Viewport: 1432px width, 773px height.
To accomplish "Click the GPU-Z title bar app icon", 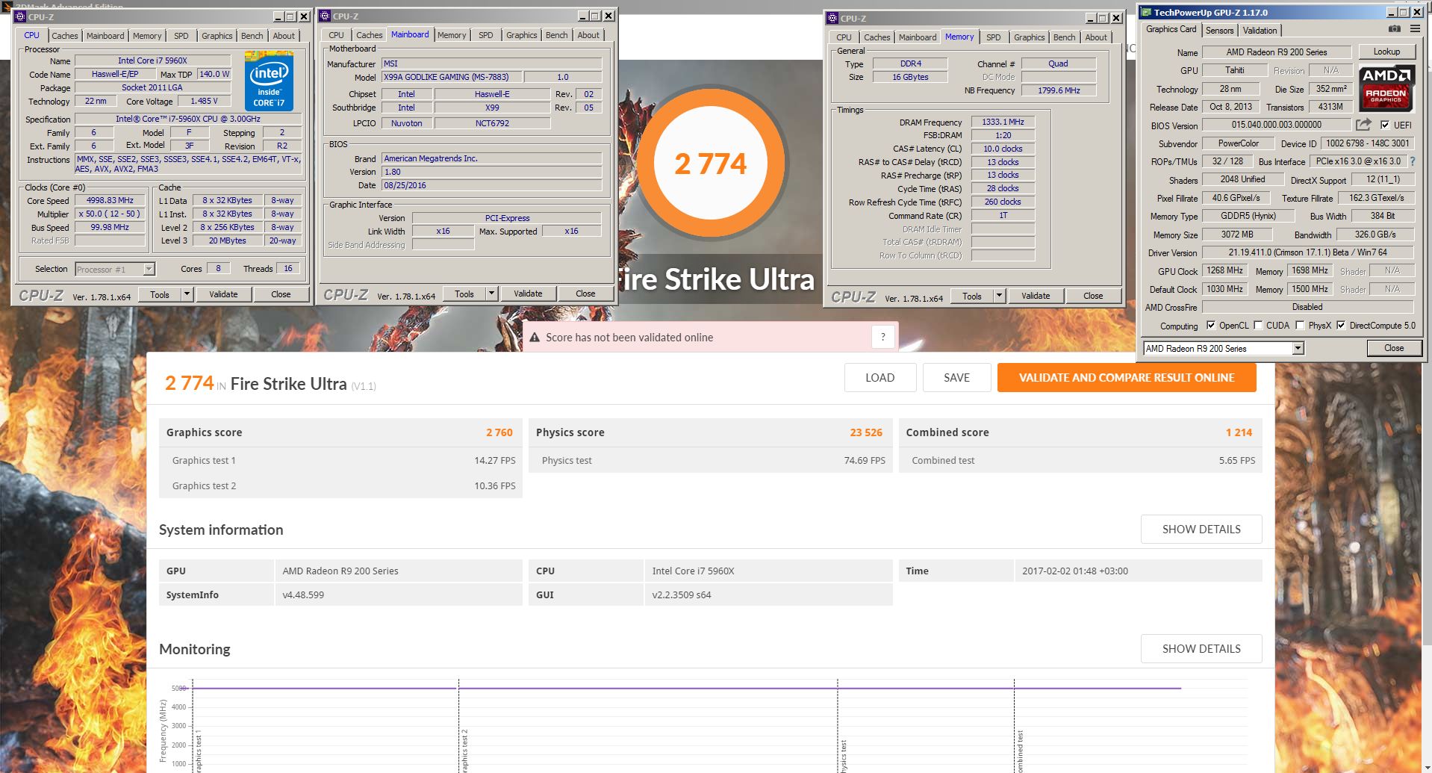I will (x=1145, y=12).
